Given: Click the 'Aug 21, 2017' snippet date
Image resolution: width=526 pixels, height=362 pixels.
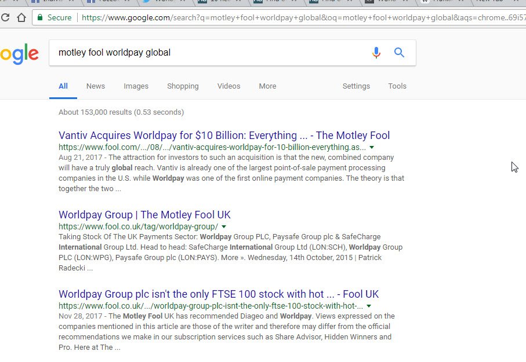Looking at the screenshot, I should coord(81,158).
